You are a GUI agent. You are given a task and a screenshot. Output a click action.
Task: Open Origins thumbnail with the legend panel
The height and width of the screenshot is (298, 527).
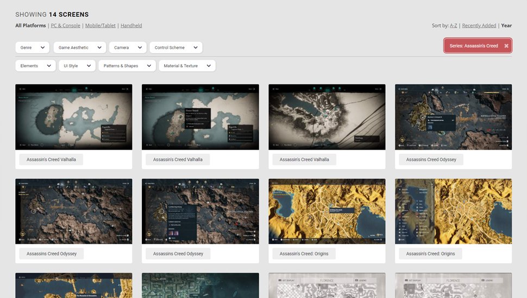click(x=454, y=211)
